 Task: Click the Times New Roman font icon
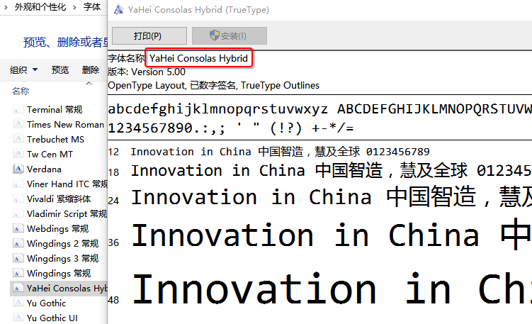(x=18, y=124)
